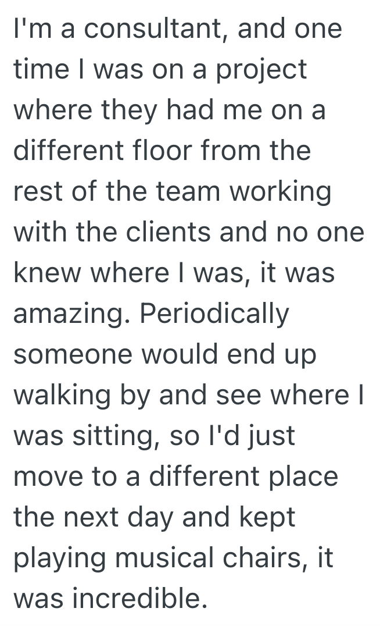Click the word "someone"
The height and width of the screenshot is (626, 380).
[74, 355]
